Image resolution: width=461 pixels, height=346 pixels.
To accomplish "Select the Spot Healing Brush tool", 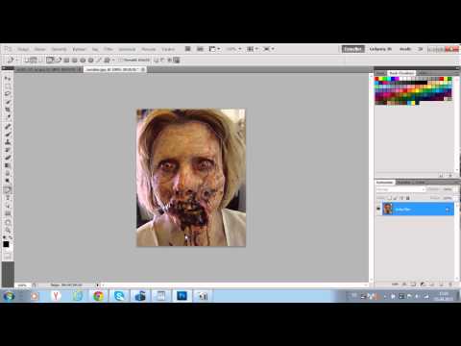I will click(7, 126).
